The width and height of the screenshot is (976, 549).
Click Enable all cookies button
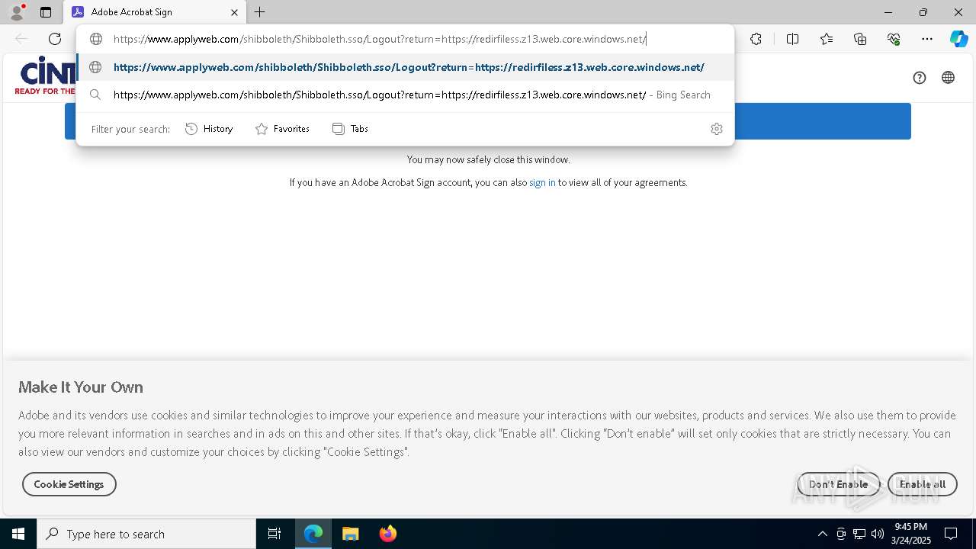point(923,484)
